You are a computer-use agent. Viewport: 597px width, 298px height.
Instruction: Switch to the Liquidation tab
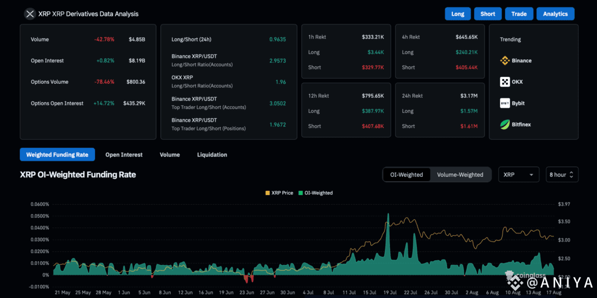click(212, 155)
